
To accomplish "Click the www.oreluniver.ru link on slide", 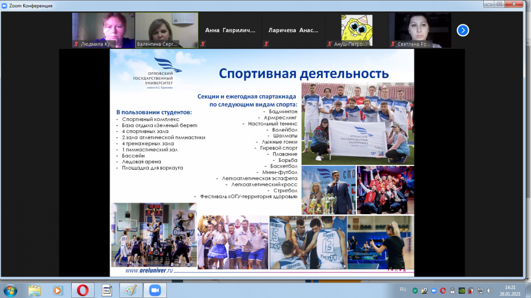I will click(149, 270).
